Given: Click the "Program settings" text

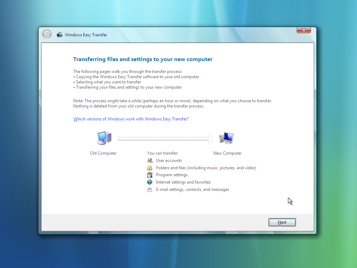Looking at the screenshot, I should pyautogui.click(x=172, y=175).
